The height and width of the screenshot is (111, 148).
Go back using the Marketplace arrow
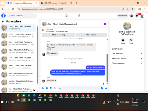tap(3, 22)
